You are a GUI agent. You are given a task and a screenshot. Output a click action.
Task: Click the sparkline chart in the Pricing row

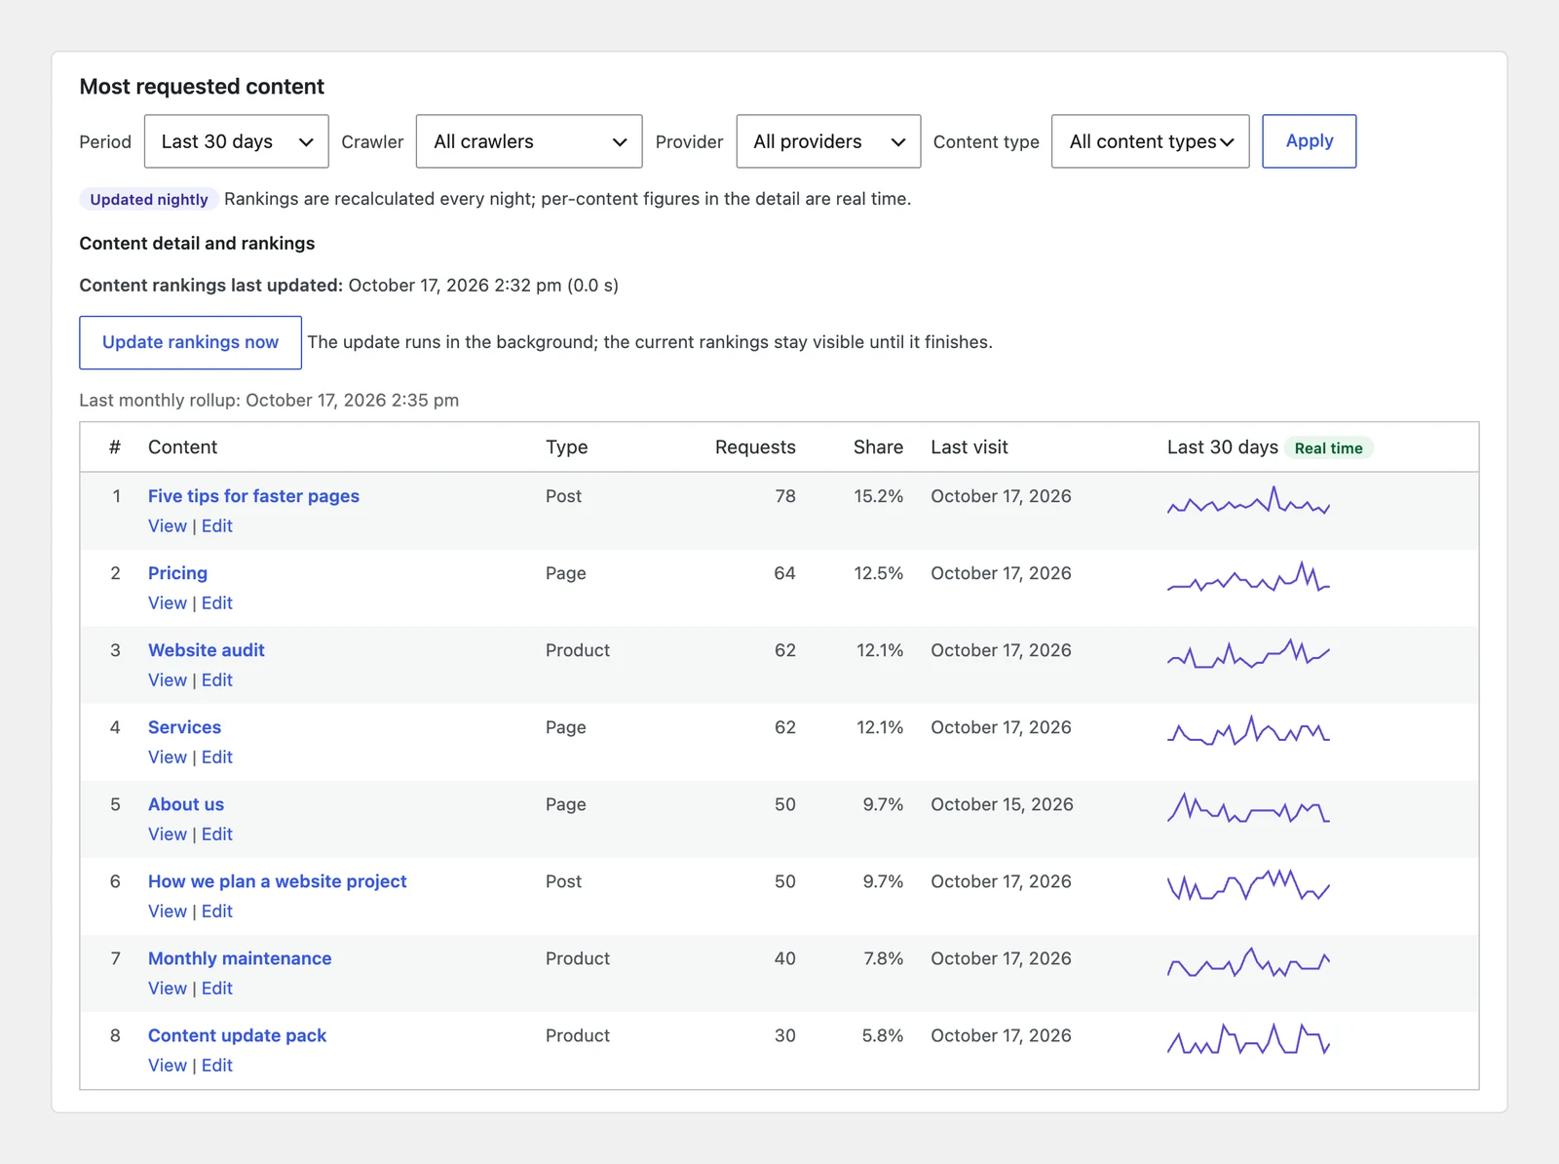point(1248,577)
